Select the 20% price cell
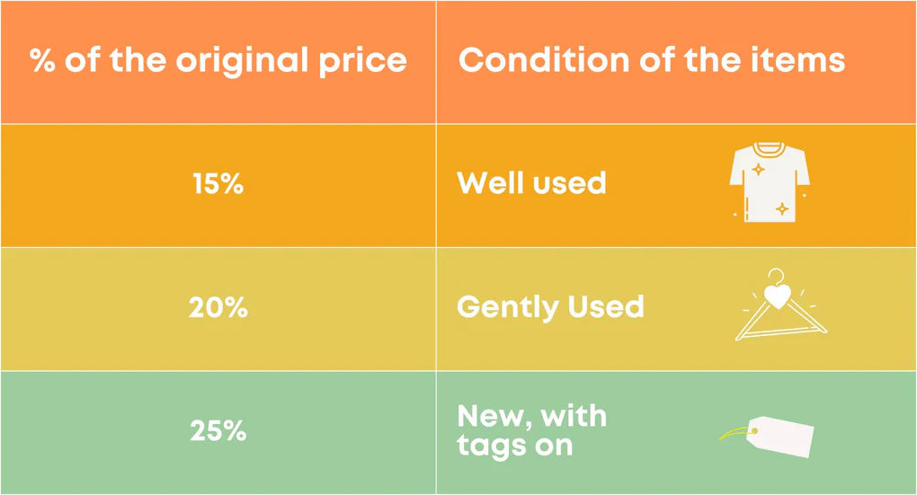 tap(218, 308)
